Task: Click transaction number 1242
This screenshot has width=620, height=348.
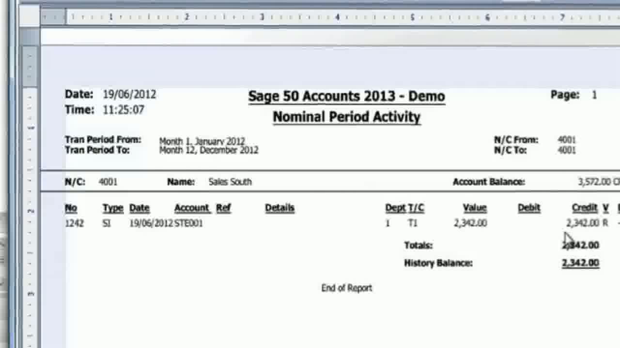Action: pos(74,223)
